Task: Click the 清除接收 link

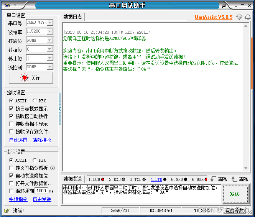Action: coord(42,140)
